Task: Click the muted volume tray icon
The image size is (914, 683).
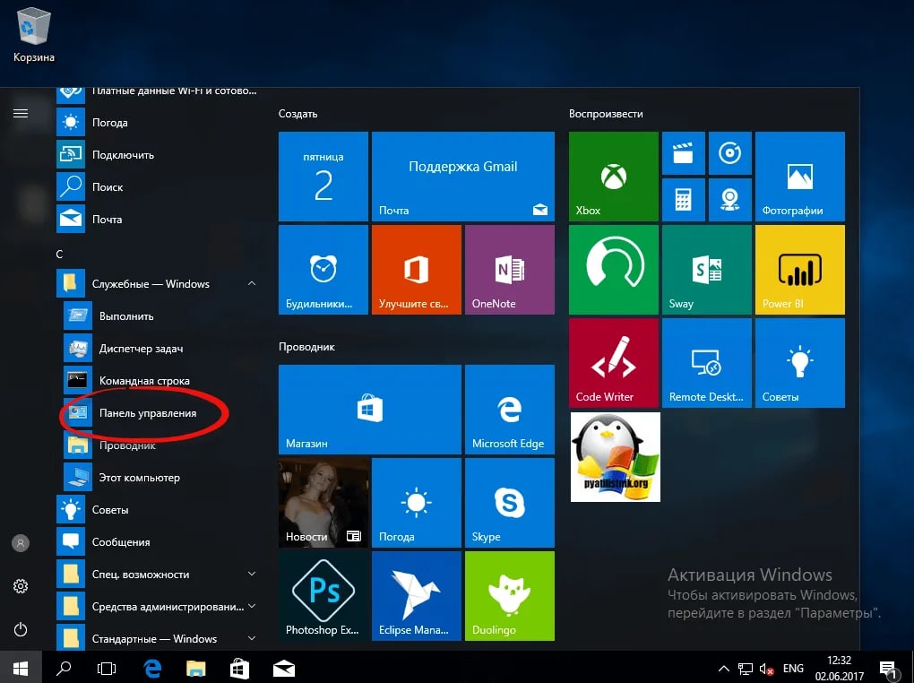Action: [766, 669]
